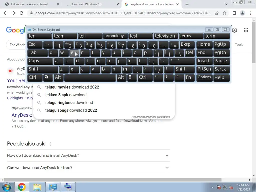
Task: Click the horizontal page scrollbar
Action: coord(113,180)
